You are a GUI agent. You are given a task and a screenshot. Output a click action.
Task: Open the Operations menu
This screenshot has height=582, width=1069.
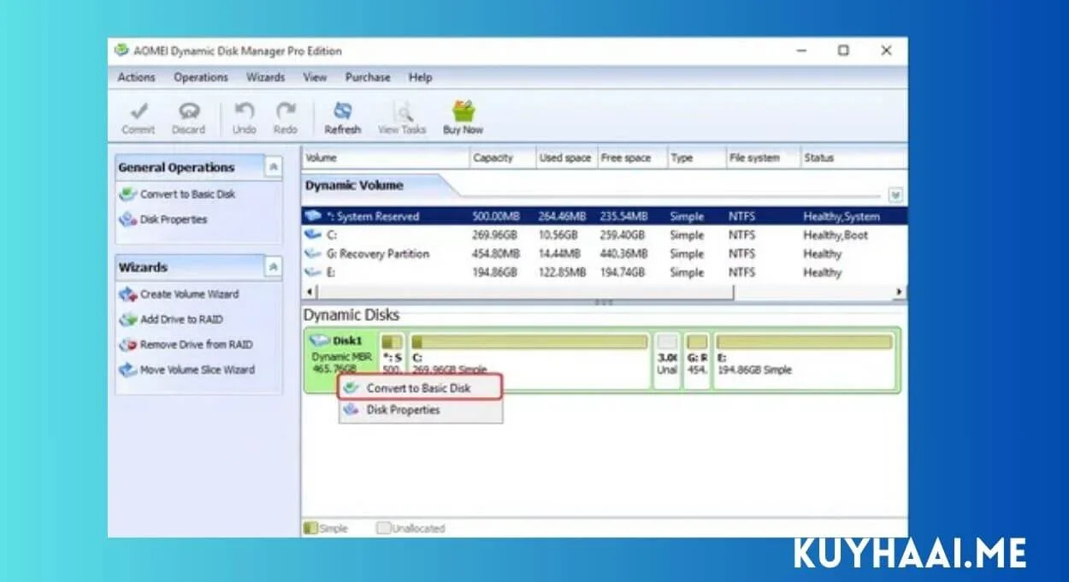point(201,77)
